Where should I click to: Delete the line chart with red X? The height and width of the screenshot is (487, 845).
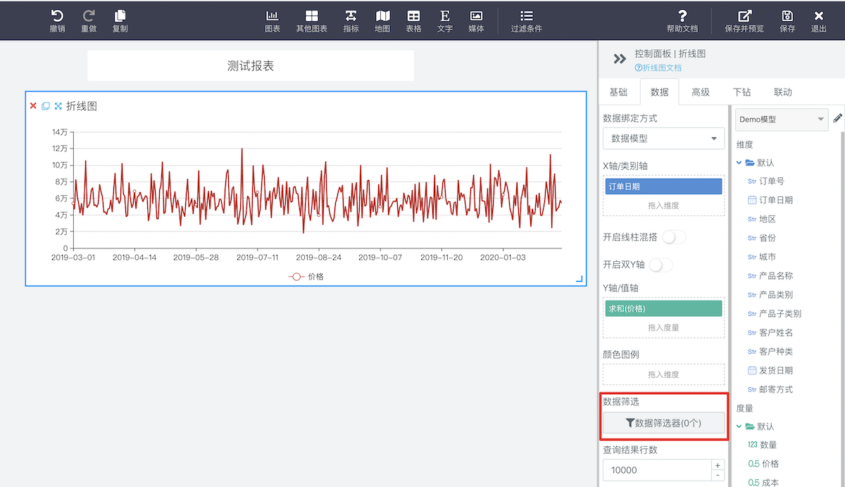(33, 106)
